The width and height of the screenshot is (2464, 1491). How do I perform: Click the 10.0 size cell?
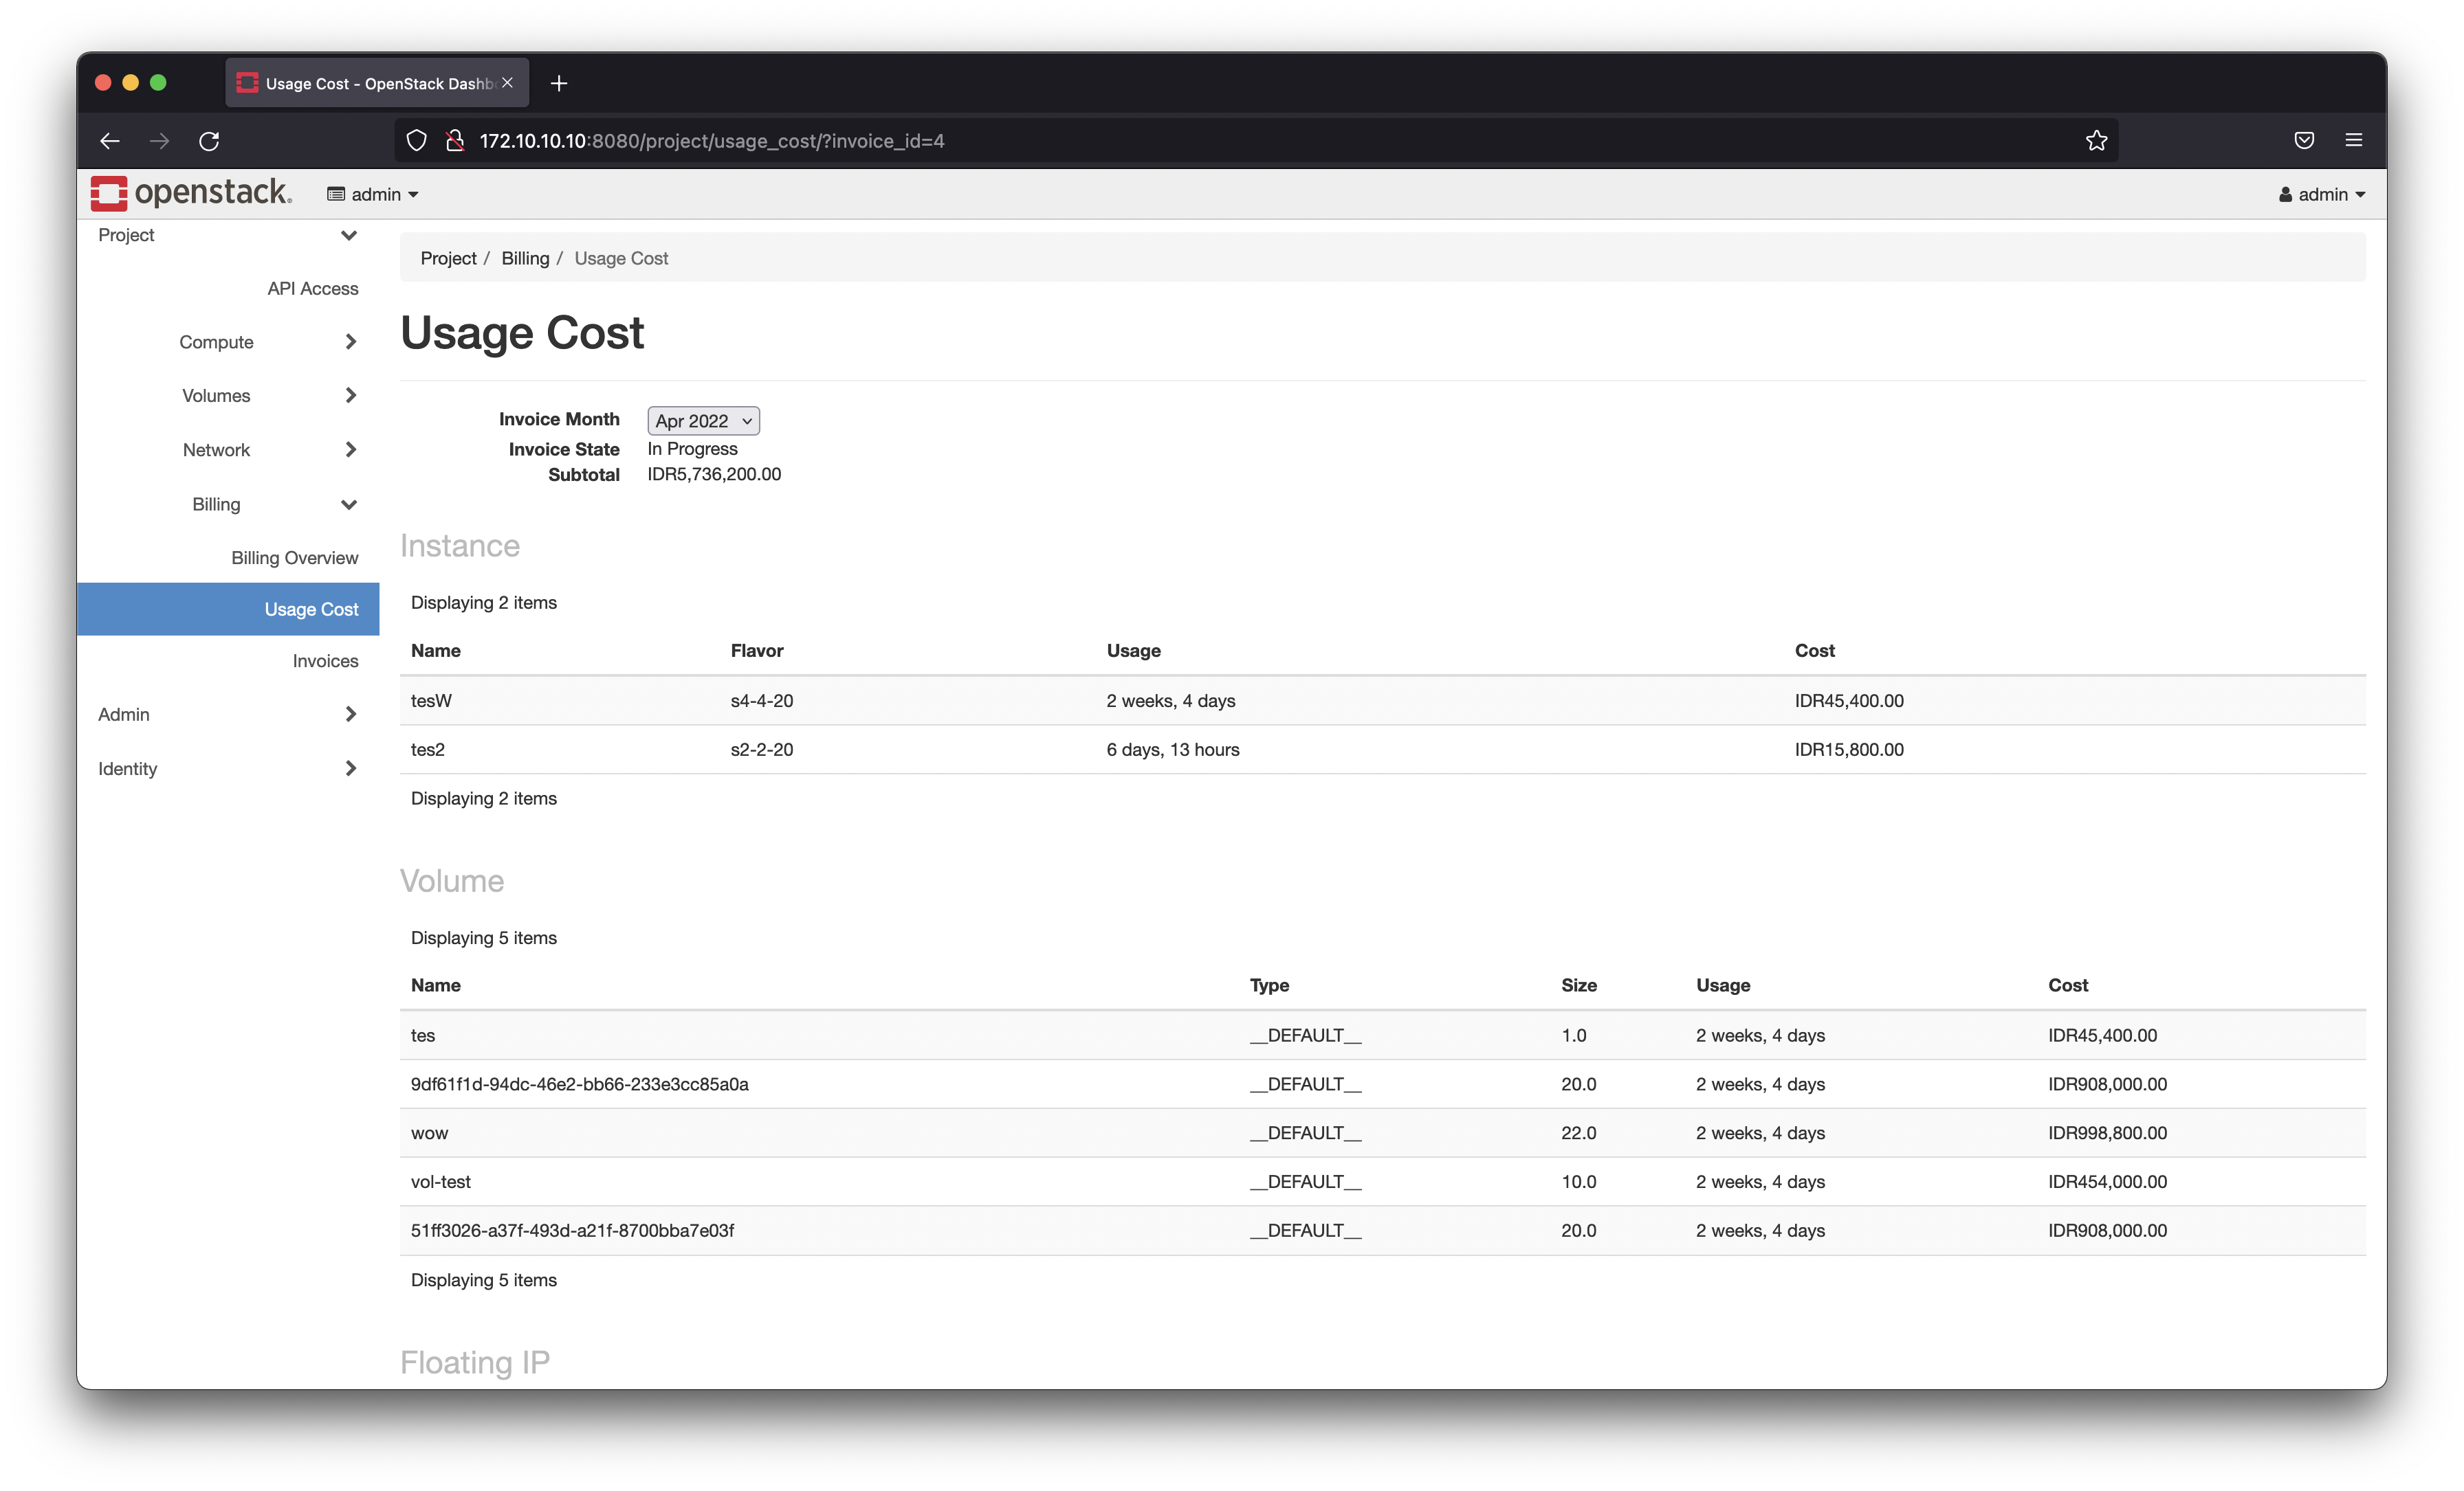click(x=1578, y=1181)
